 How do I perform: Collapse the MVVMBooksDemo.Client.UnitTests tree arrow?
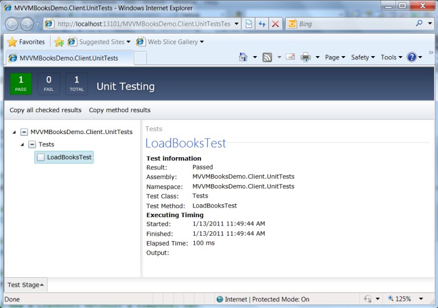(x=14, y=132)
